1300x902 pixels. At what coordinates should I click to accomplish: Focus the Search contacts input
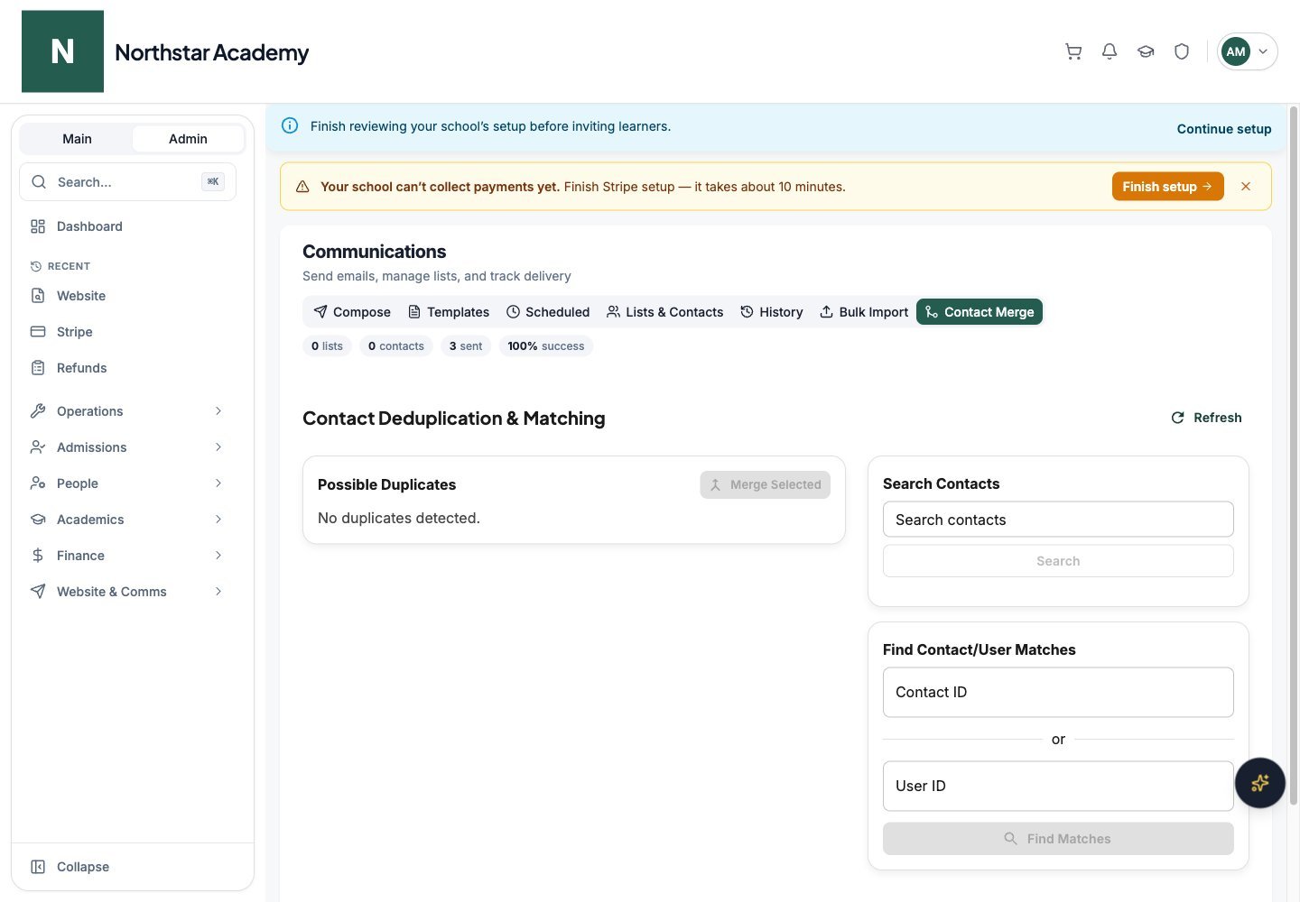pos(1058,520)
